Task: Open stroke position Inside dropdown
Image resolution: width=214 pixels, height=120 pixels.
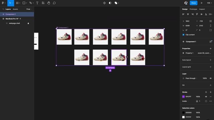Action: [x=185, y=101]
